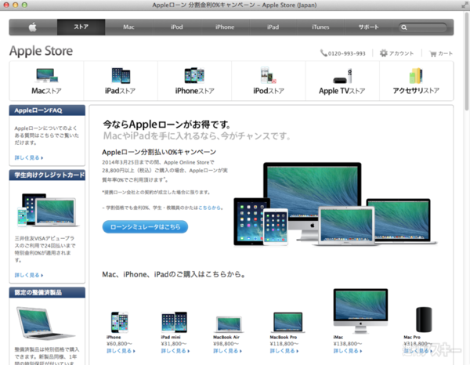Click the ローンシミュレータはこちら button
This screenshot has height=365, width=470.
(x=145, y=227)
